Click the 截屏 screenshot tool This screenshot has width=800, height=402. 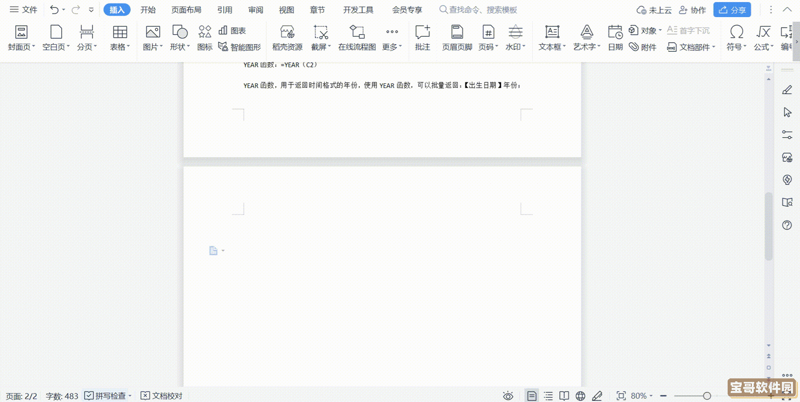click(321, 38)
